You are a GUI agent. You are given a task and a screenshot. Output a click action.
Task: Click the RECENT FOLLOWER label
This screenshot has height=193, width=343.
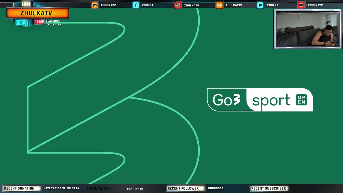pos(185,188)
